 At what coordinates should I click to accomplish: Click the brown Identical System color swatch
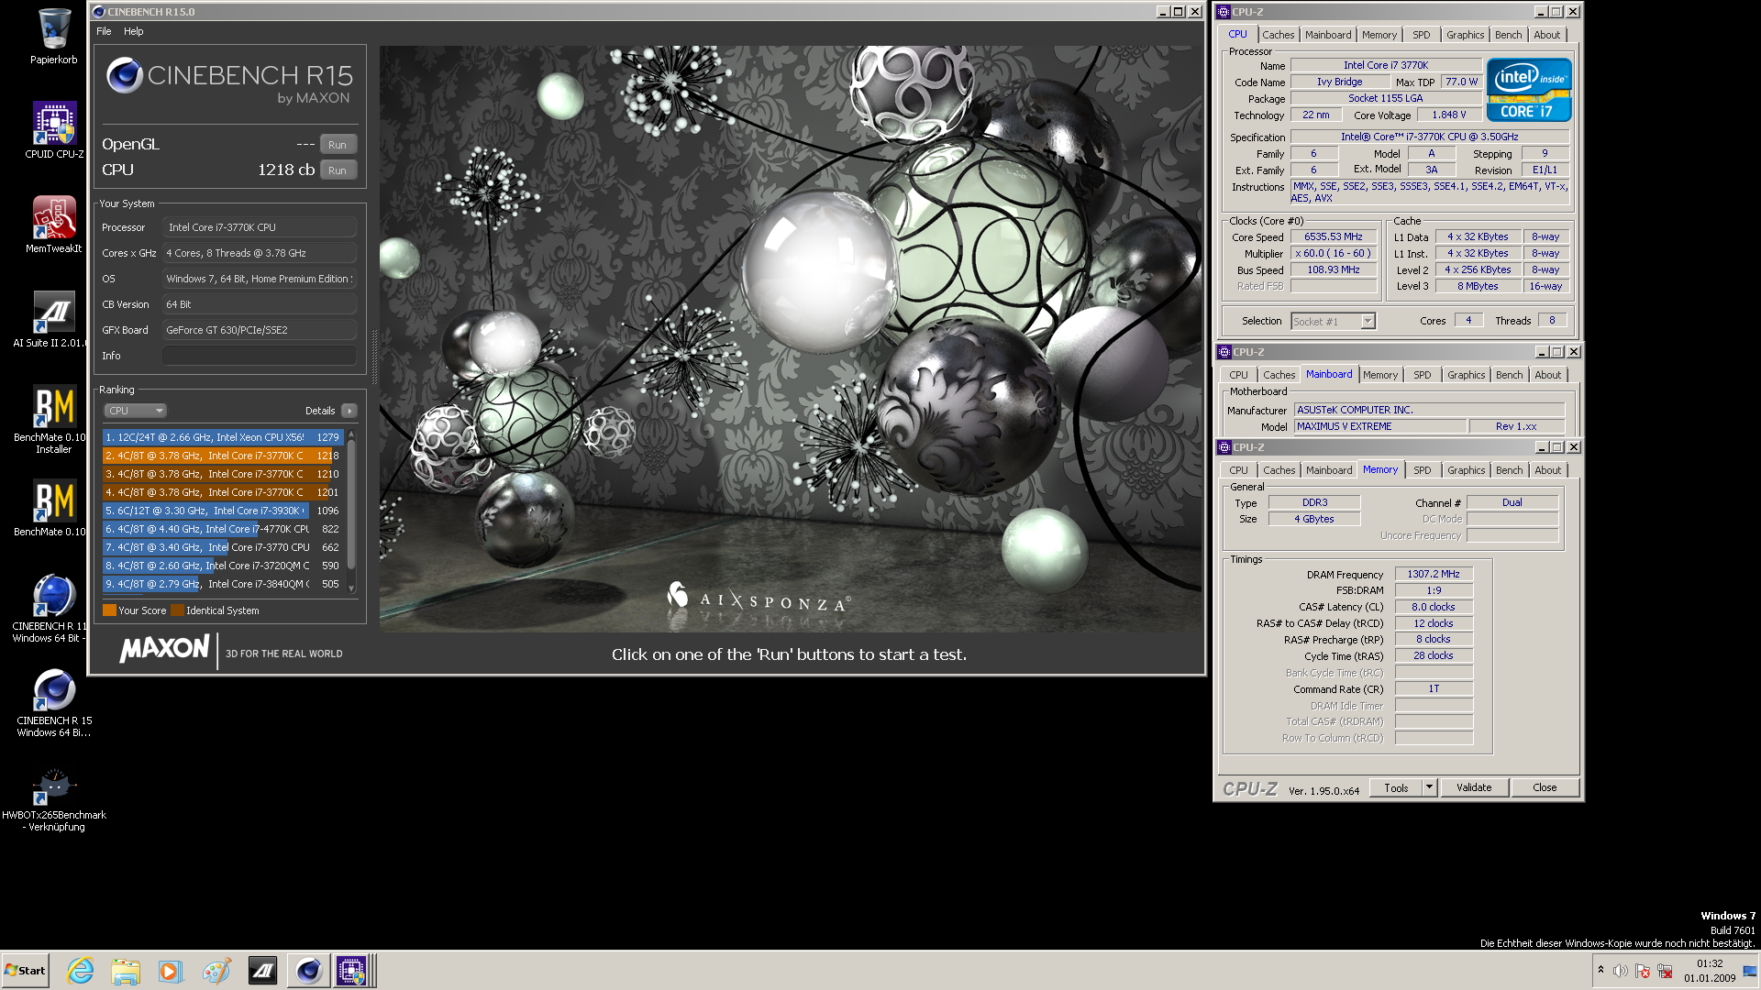click(177, 610)
